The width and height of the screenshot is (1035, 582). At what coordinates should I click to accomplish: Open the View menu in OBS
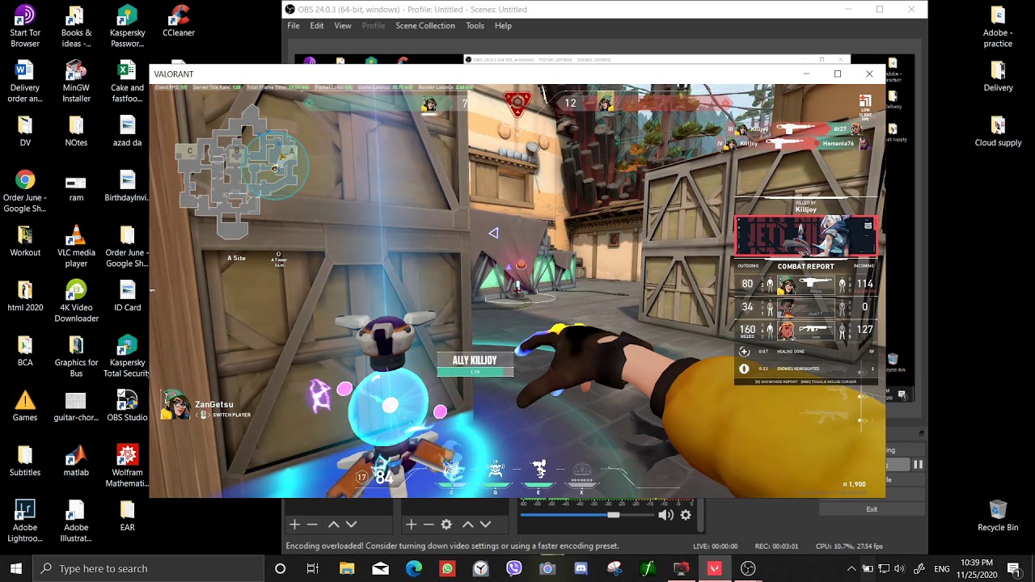(343, 26)
